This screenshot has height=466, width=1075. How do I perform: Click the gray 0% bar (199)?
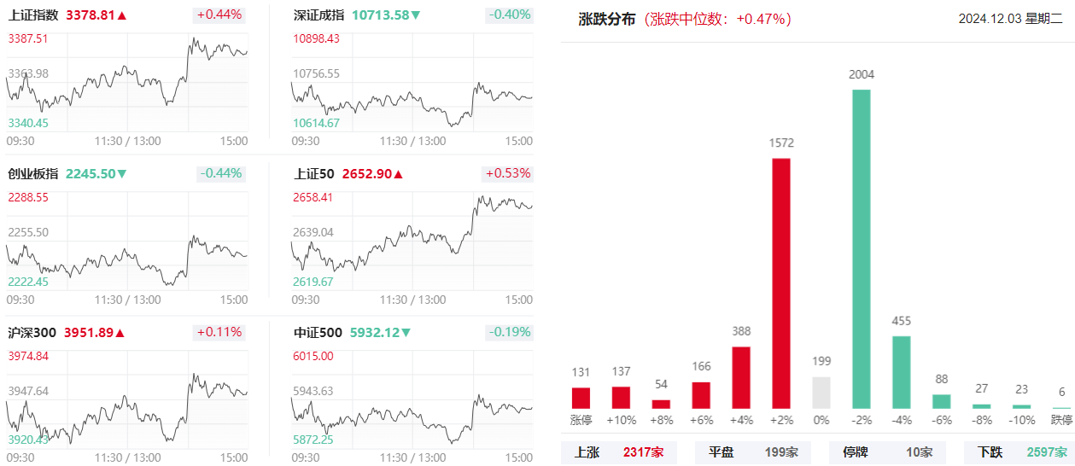tap(821, 393)
